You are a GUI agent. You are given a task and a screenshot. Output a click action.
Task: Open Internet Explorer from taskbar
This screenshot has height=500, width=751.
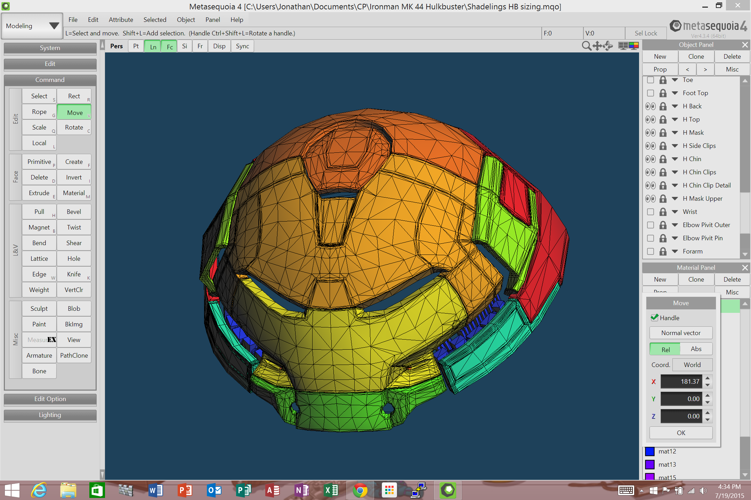point(39,490)
